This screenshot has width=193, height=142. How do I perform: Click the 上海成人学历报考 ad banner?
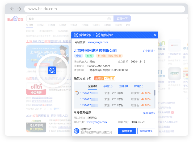pyautogui.click(x=47, y=56)
